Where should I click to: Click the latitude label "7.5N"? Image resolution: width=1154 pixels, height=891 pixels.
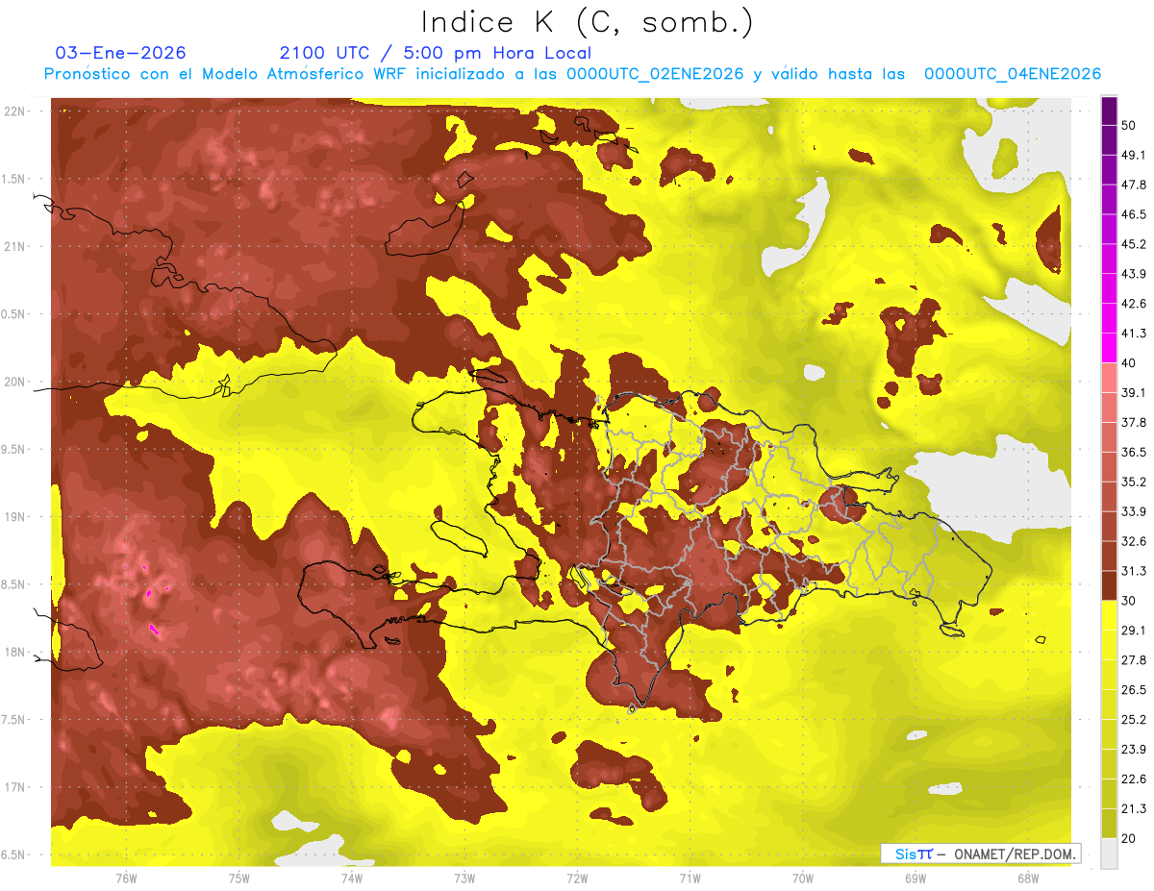(13, 720)
